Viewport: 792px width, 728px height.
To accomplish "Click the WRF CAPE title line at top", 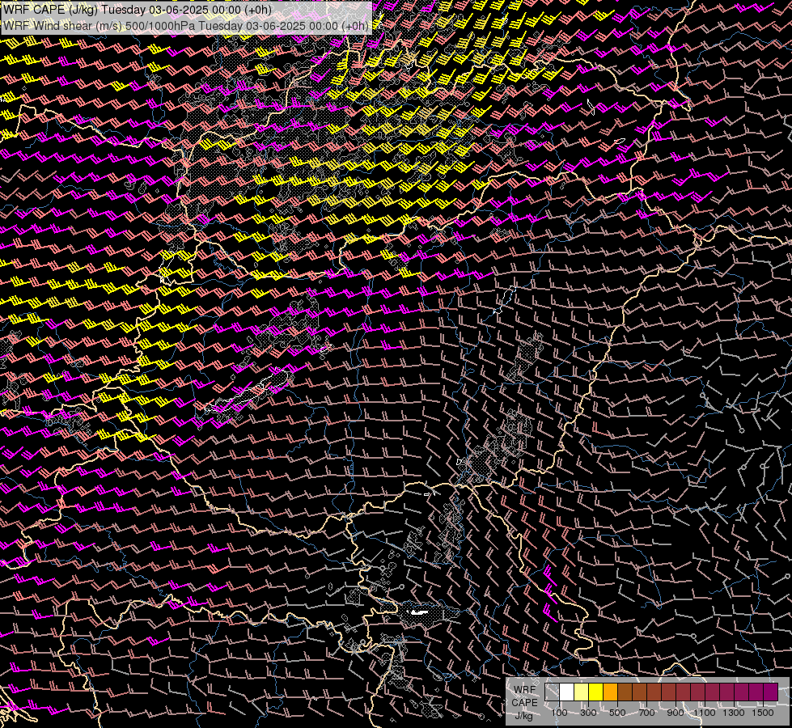I will (x=138, y=10).
